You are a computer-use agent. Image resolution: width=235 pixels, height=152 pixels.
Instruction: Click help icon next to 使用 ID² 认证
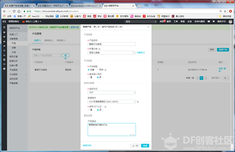(106, 107)
